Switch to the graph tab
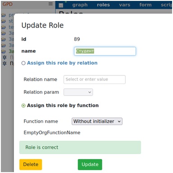 point(80,5)
